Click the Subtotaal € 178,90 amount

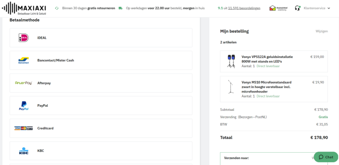[x=321, y=109]
